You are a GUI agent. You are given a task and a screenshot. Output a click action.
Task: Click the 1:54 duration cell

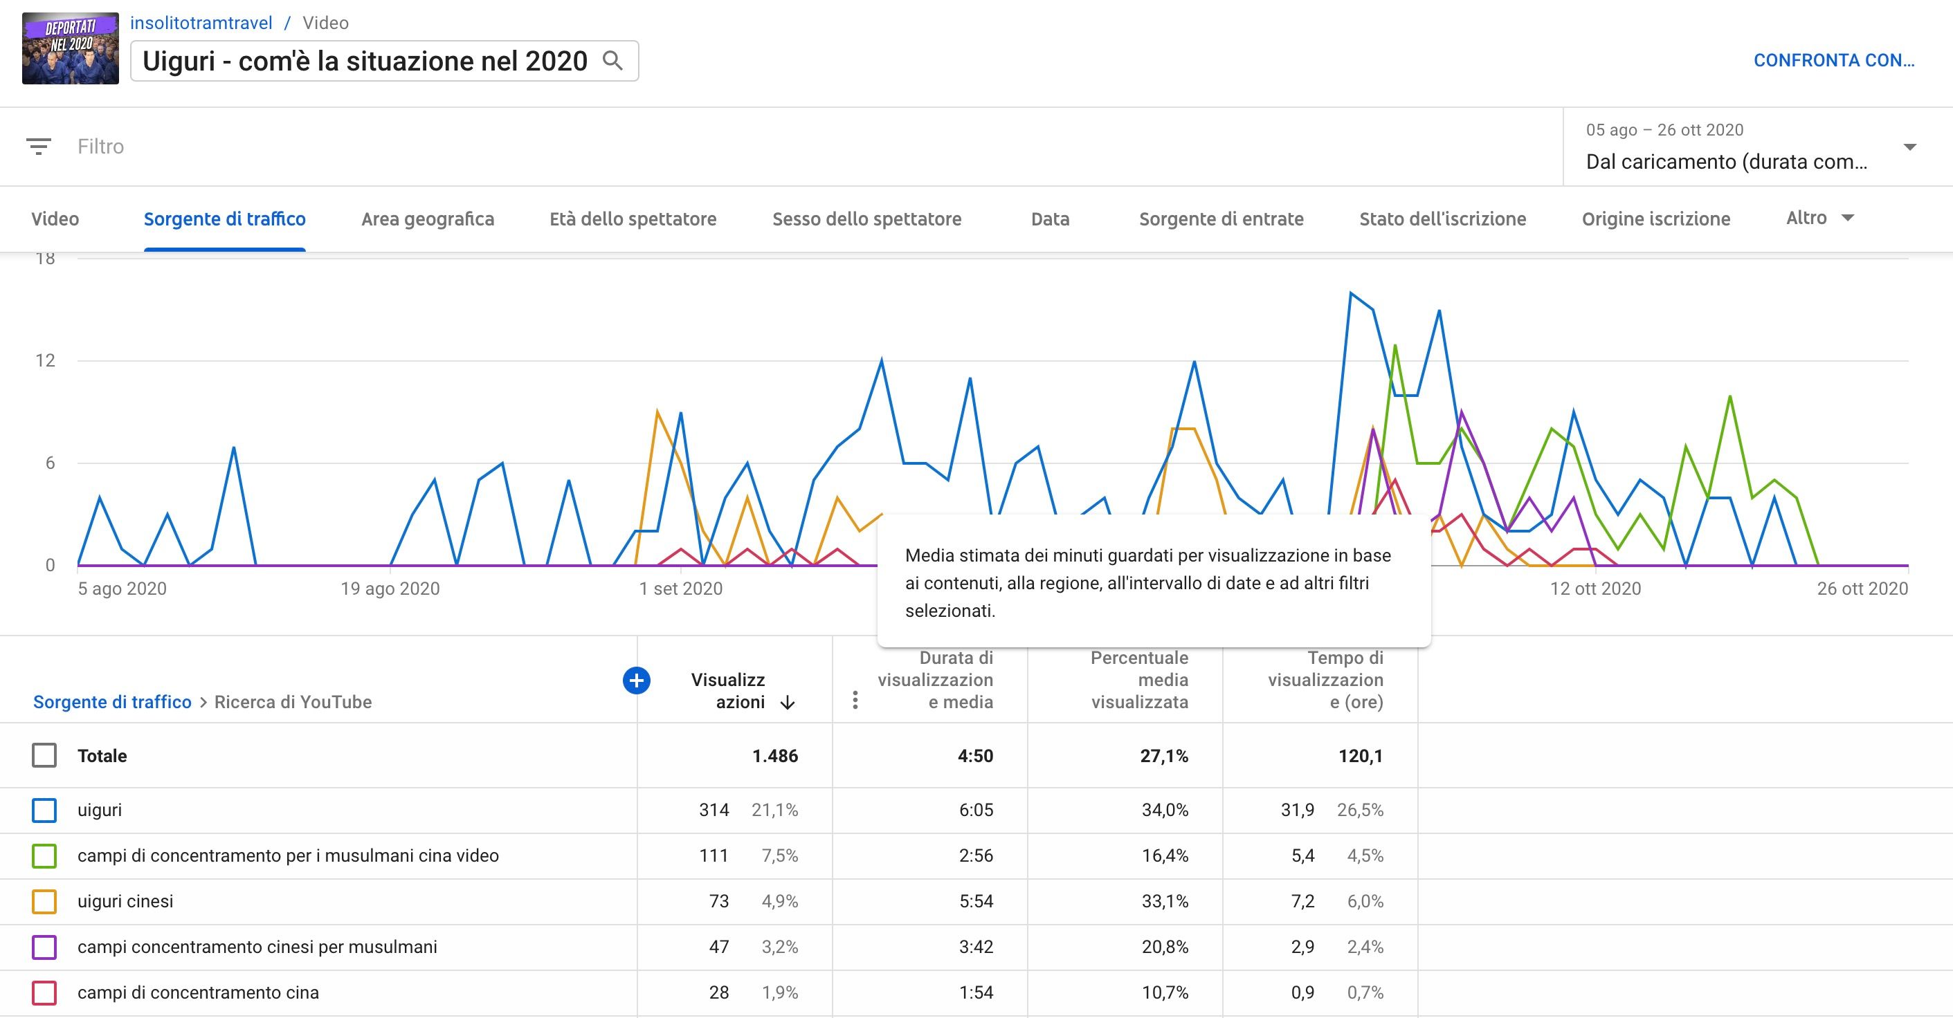(x=976, y=992)
